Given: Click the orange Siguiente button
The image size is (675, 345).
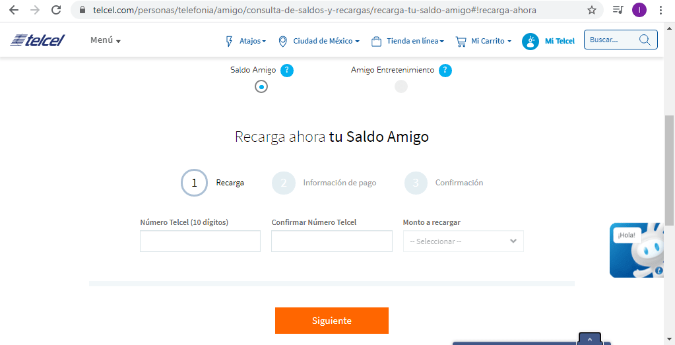Looking at the screenshot, I should click(x=332, y=321).
